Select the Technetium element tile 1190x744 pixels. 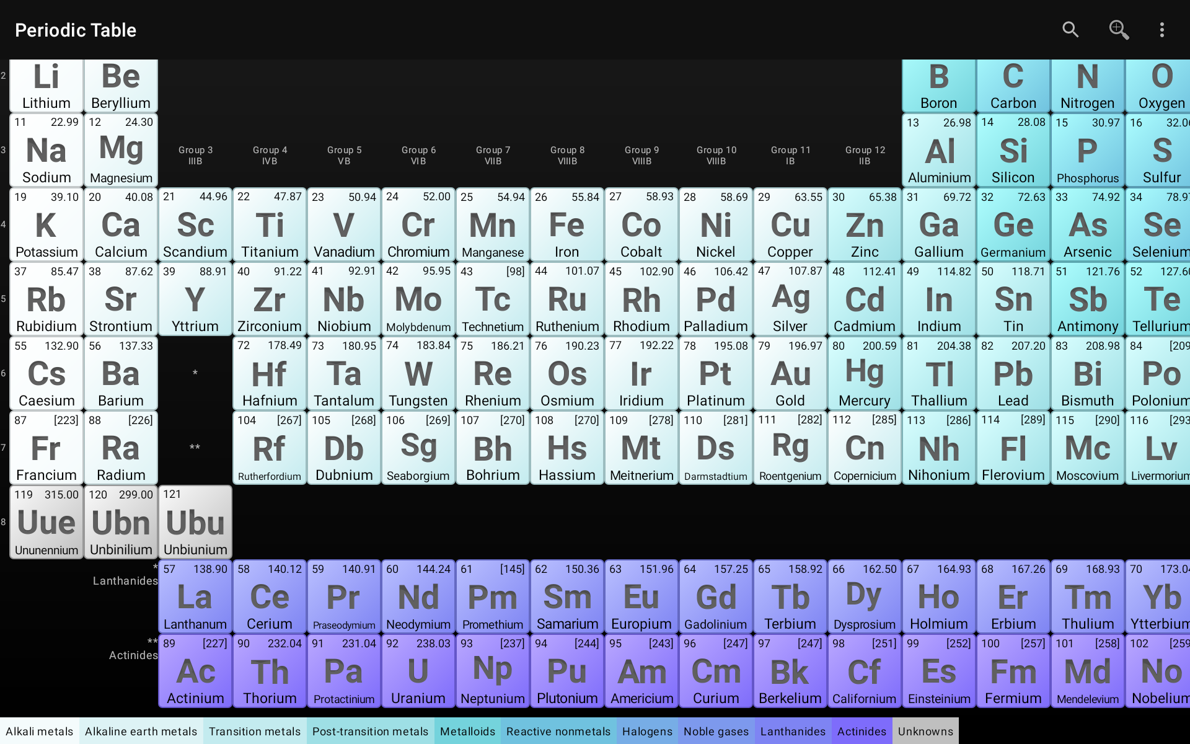coord(493,299)
